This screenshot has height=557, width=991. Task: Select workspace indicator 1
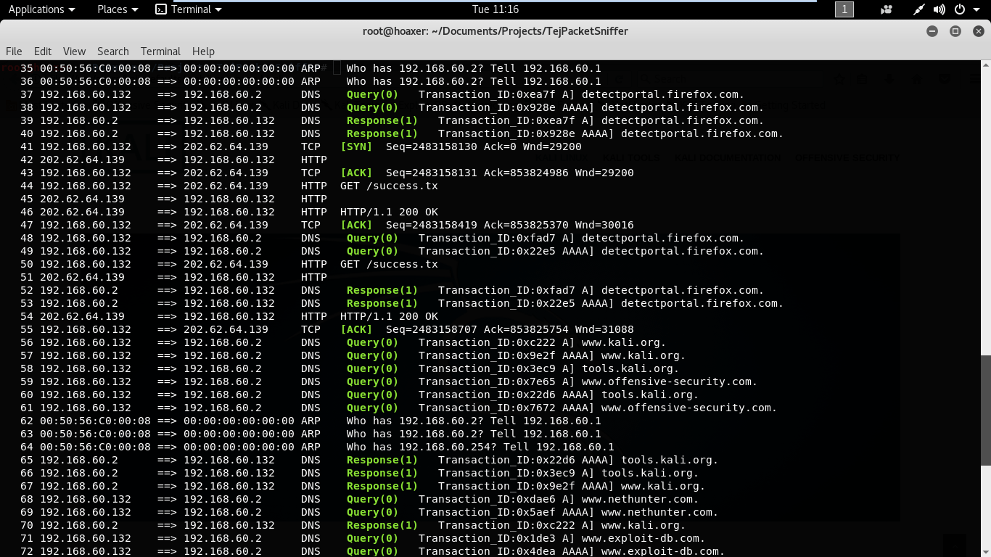coord(844,9)
